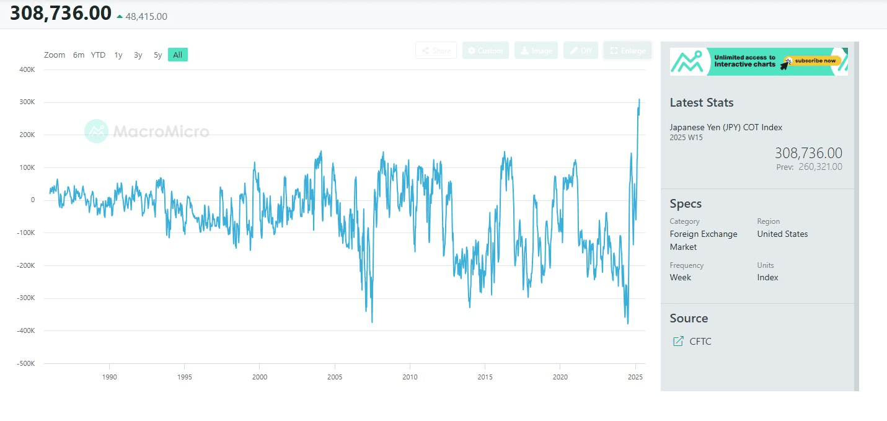
Task: Open the DIY chart editor
Action: click(x=581, y=51)
